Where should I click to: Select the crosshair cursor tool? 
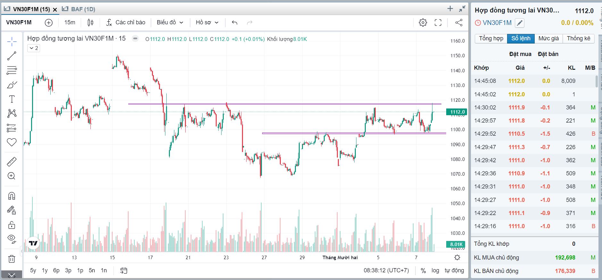coord(12,41)
